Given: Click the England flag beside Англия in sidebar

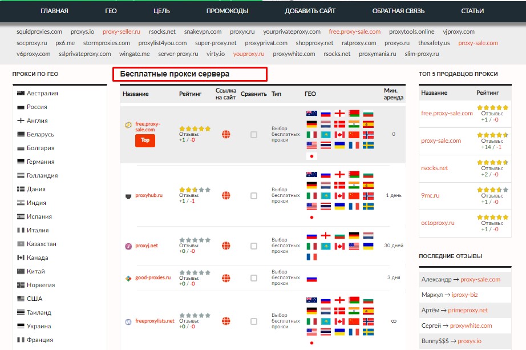Looking at the screenshot, I should click(x=21, y=120).
